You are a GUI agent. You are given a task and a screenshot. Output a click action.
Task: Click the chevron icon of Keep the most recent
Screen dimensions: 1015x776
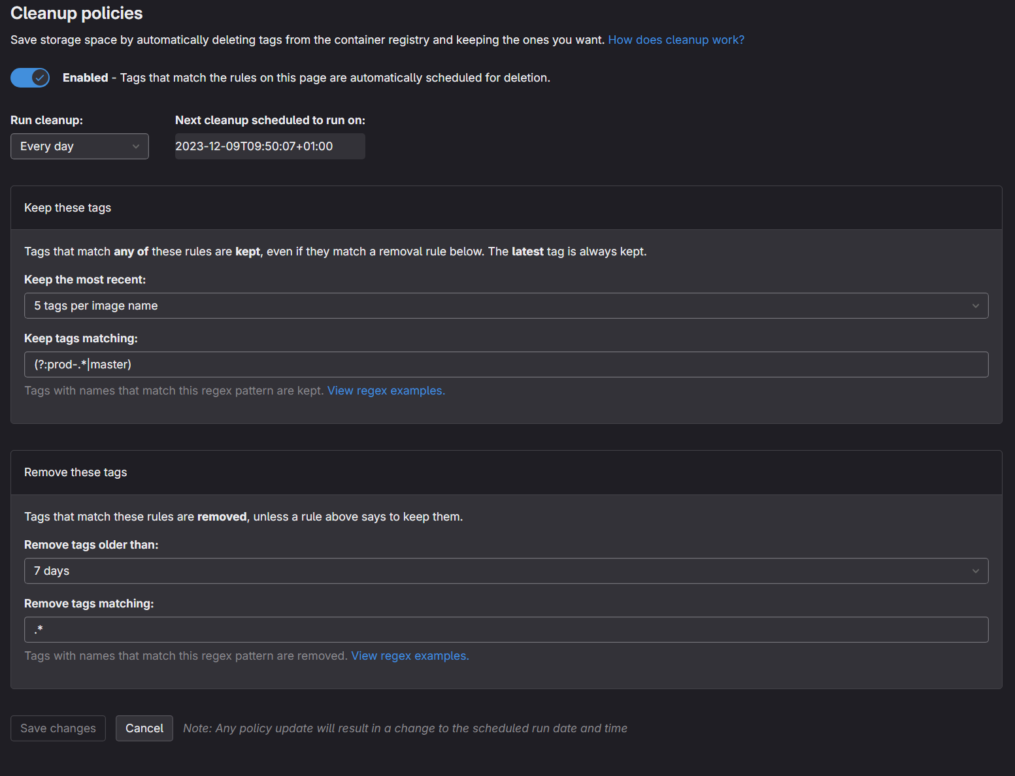(x=975, y=306)
